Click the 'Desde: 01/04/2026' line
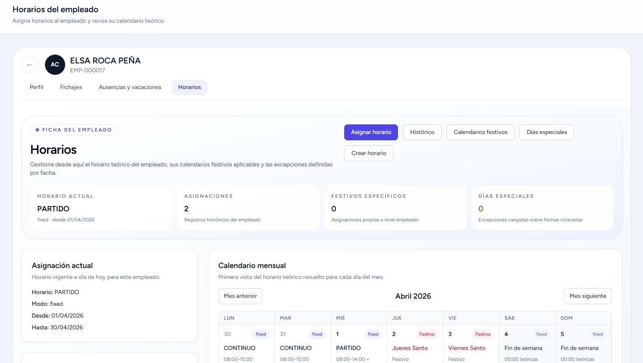The image size is (643, 363). coord(58,316)
